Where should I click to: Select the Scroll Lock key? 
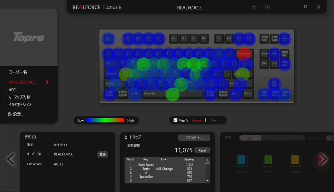click(x=275, y=39)
